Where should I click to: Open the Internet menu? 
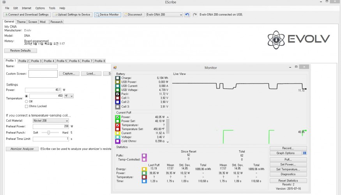coord(27,8)
